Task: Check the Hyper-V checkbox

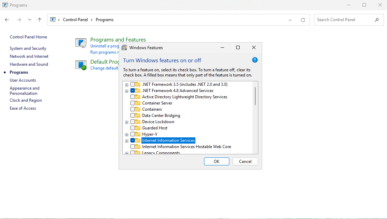Action: (132, 134)
